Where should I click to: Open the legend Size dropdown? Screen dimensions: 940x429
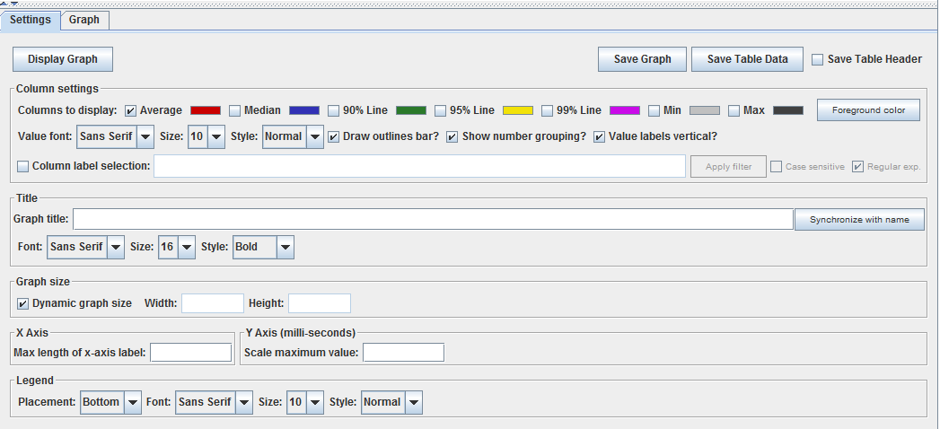pyautogui.click(x=305, y=402)
